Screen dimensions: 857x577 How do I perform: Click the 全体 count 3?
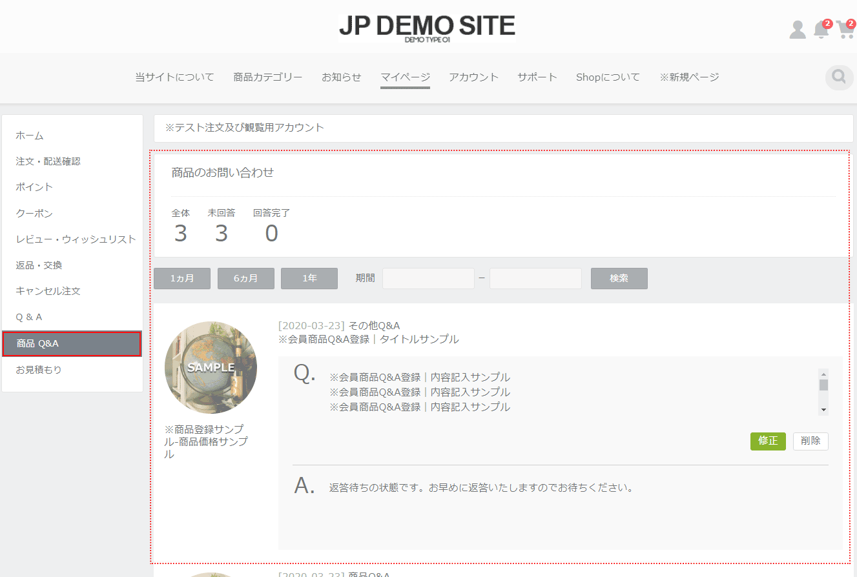coord(181,233)
